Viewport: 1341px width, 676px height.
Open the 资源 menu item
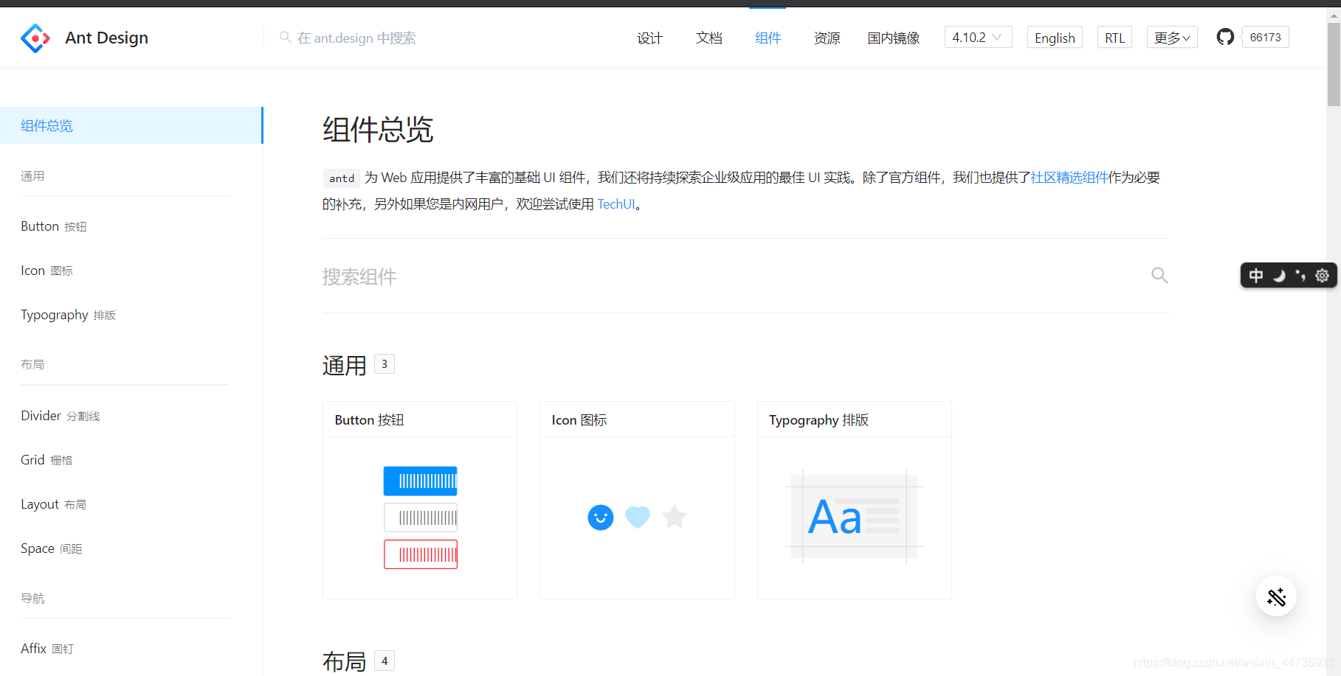pyautogui.click(x=827, y=38)
